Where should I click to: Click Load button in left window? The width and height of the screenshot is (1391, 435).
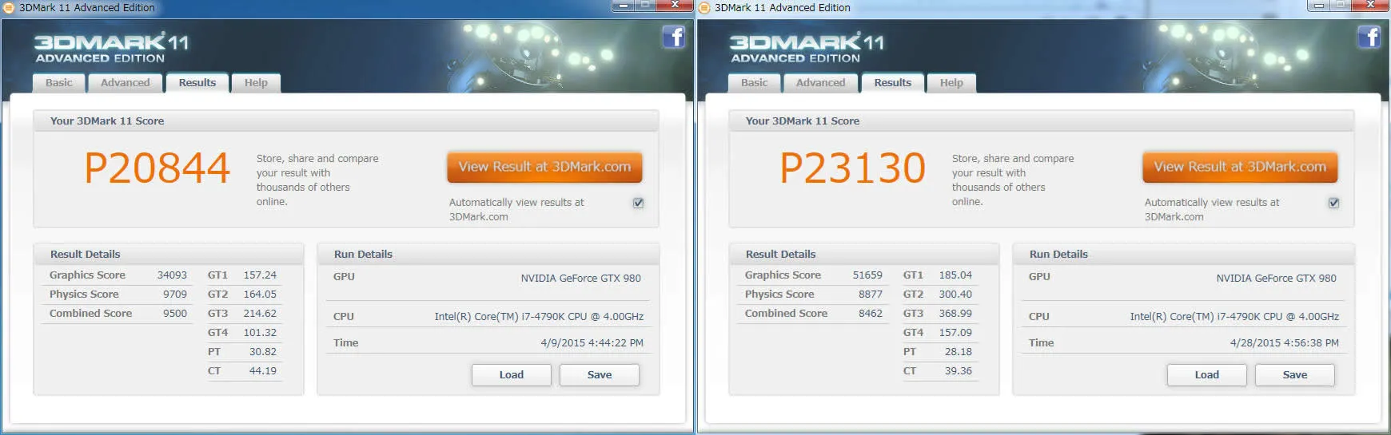[x=512, y=375]
